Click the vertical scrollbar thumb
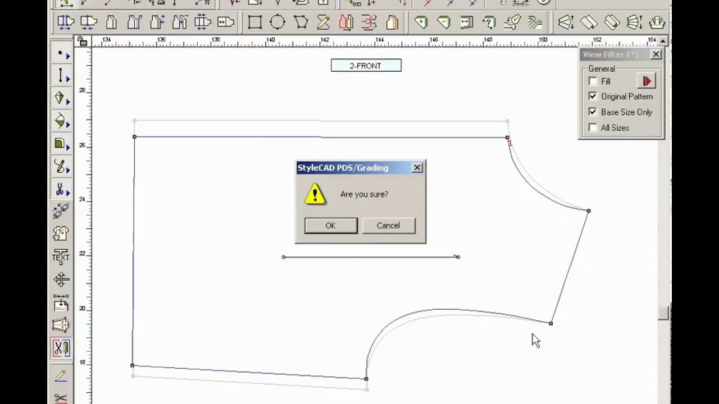This screenshot has height=404, width=719. tap(663, 313)
